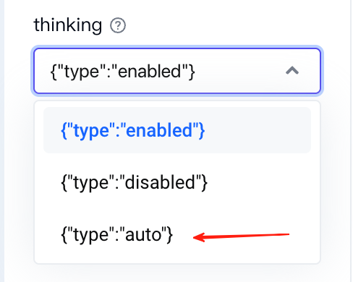Toggle the dropdown list with the chevron arrow

tap(292, 71)
